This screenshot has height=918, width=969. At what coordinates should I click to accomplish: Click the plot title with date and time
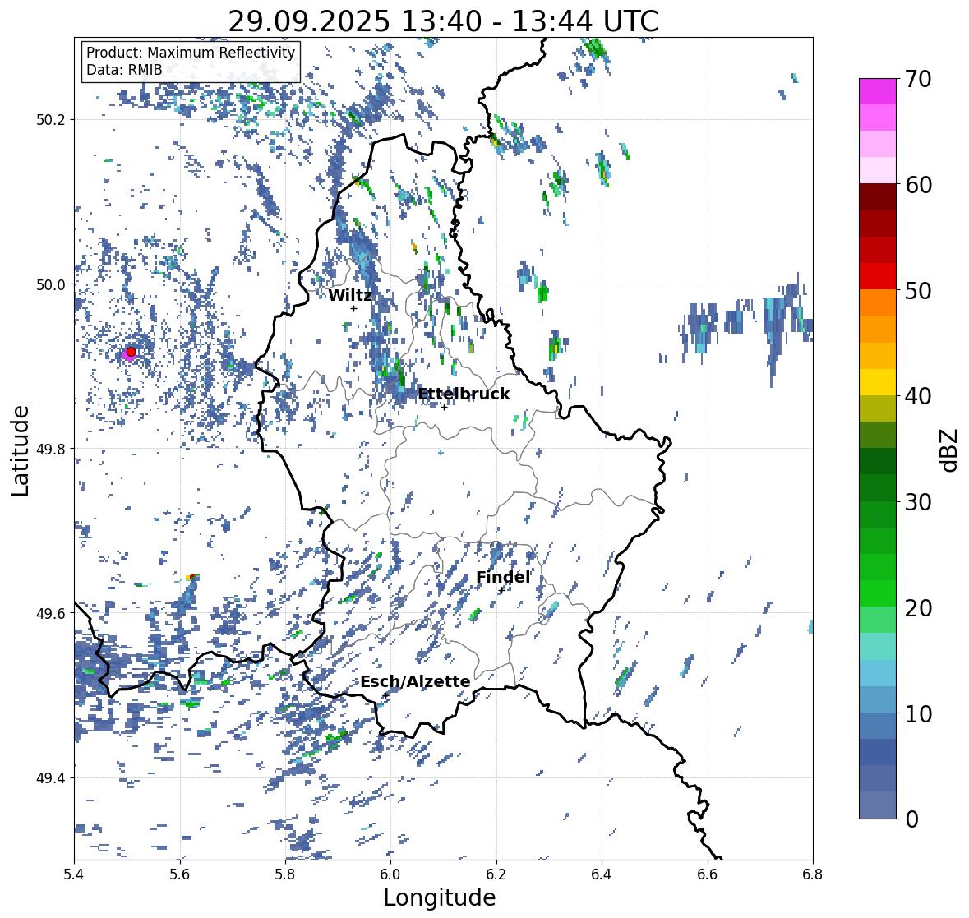443,21
